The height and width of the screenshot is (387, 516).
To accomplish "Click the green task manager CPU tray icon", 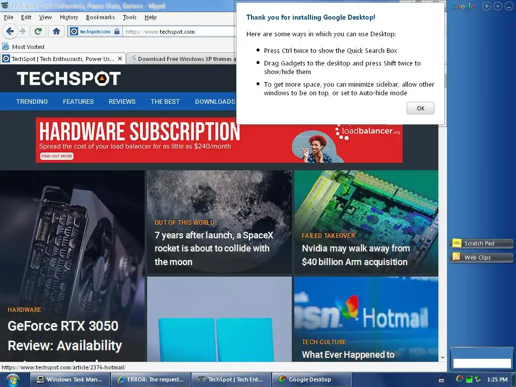I will click(x=469, y=379).
